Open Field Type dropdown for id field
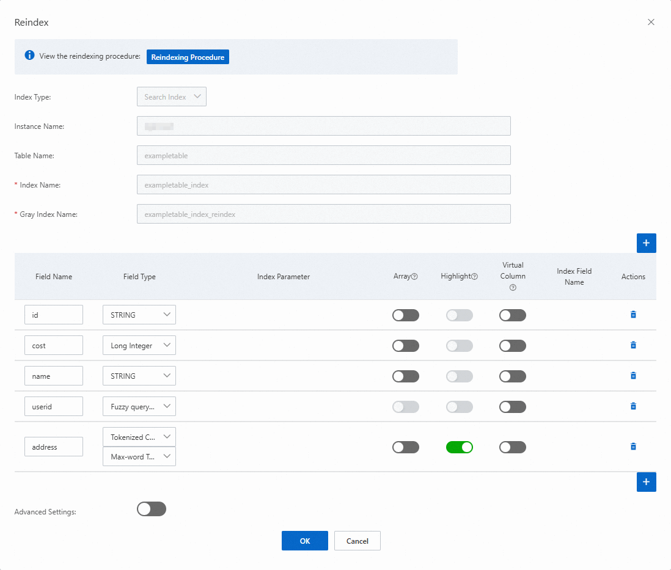671x570 pixels. pyautogui.click(x=139, y=315)
